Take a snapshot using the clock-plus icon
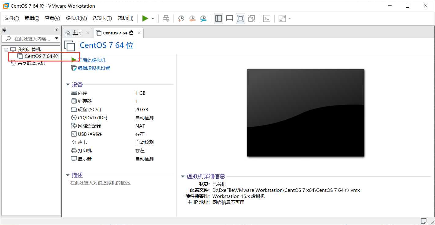This screenshot has width=435, height=225. coord(181,19)
